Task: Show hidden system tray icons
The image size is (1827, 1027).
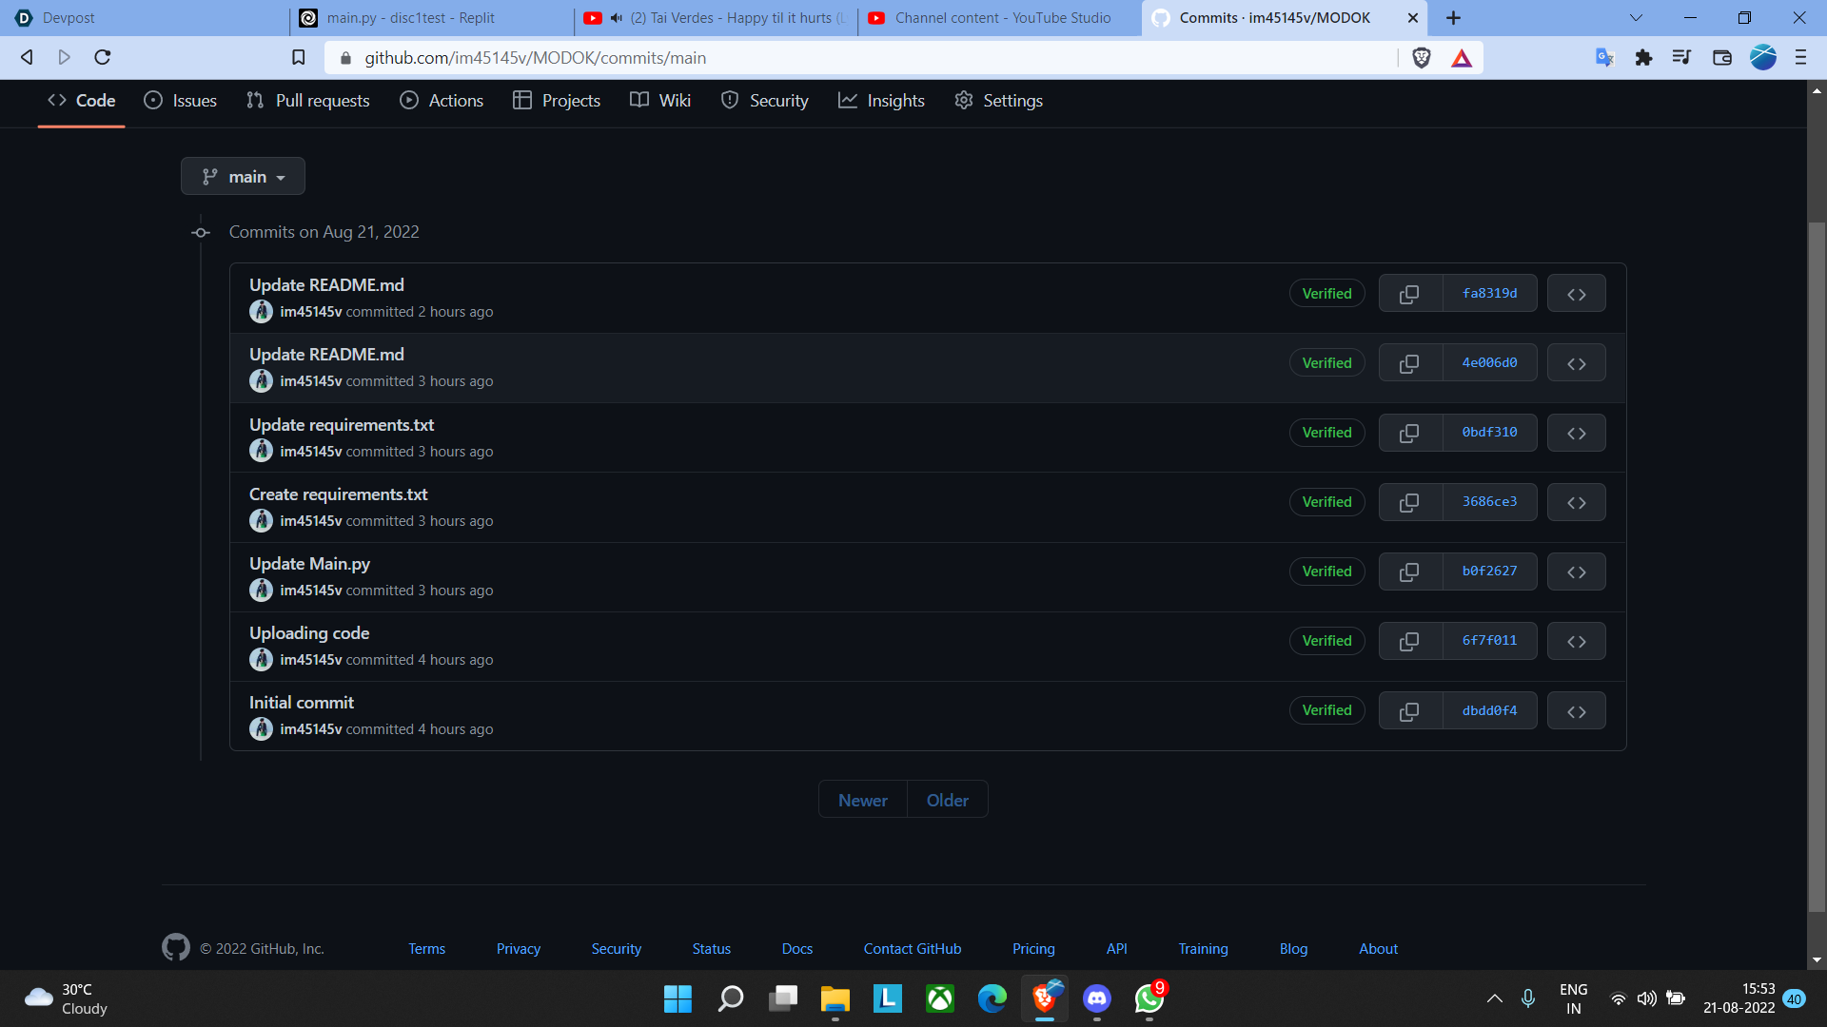Action: (1494, 998)
